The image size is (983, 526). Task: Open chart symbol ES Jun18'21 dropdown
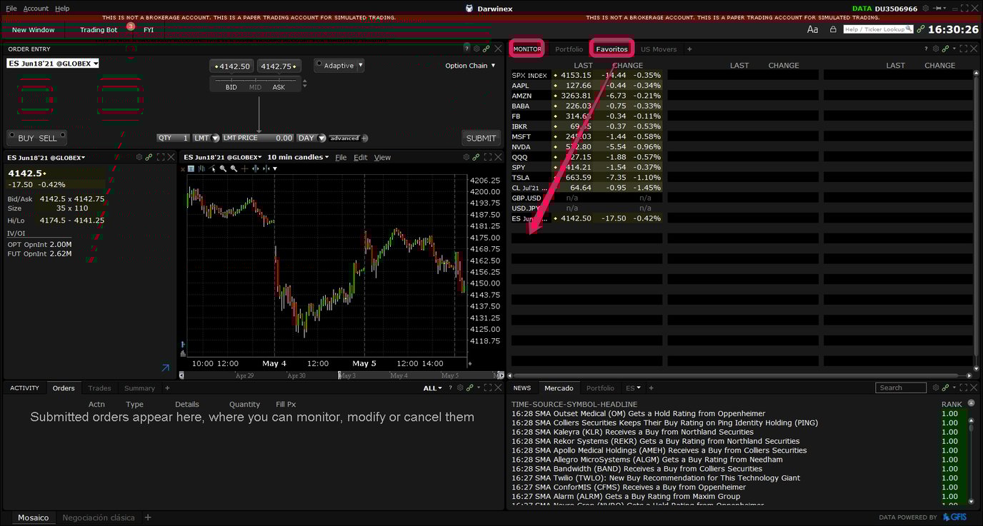pos(223,157)
